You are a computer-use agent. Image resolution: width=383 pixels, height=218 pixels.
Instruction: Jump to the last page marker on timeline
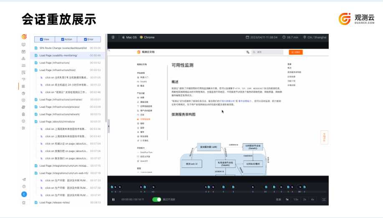pyautogui.click(x=304, y=187)
